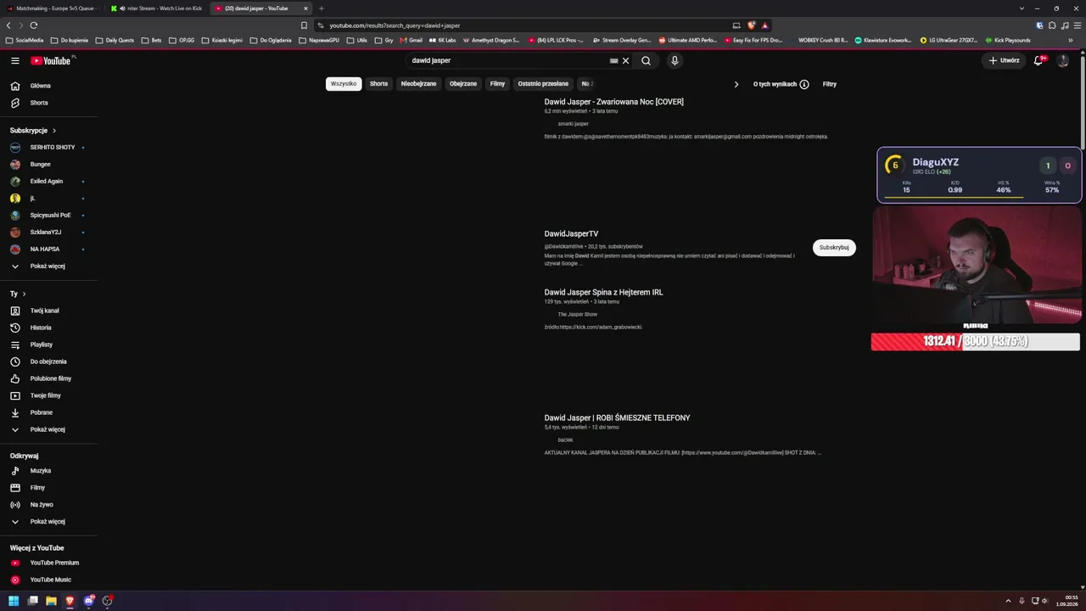Screen dimensions: 1086x611
Task: Run the search with the magnifier button
Action: [x=646, y=61]
